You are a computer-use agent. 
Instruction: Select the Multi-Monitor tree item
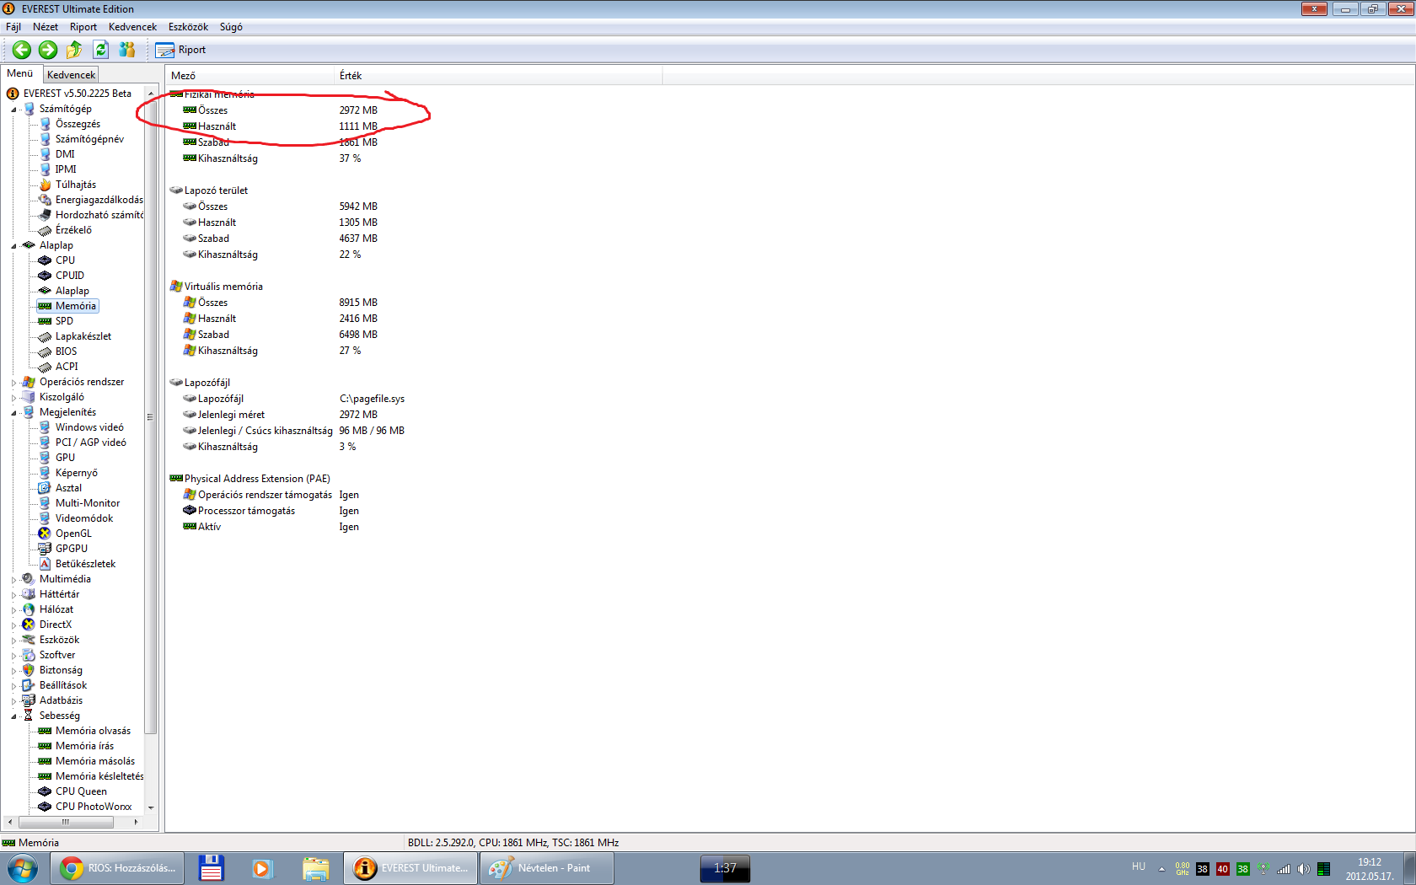(x=88, y=503)
